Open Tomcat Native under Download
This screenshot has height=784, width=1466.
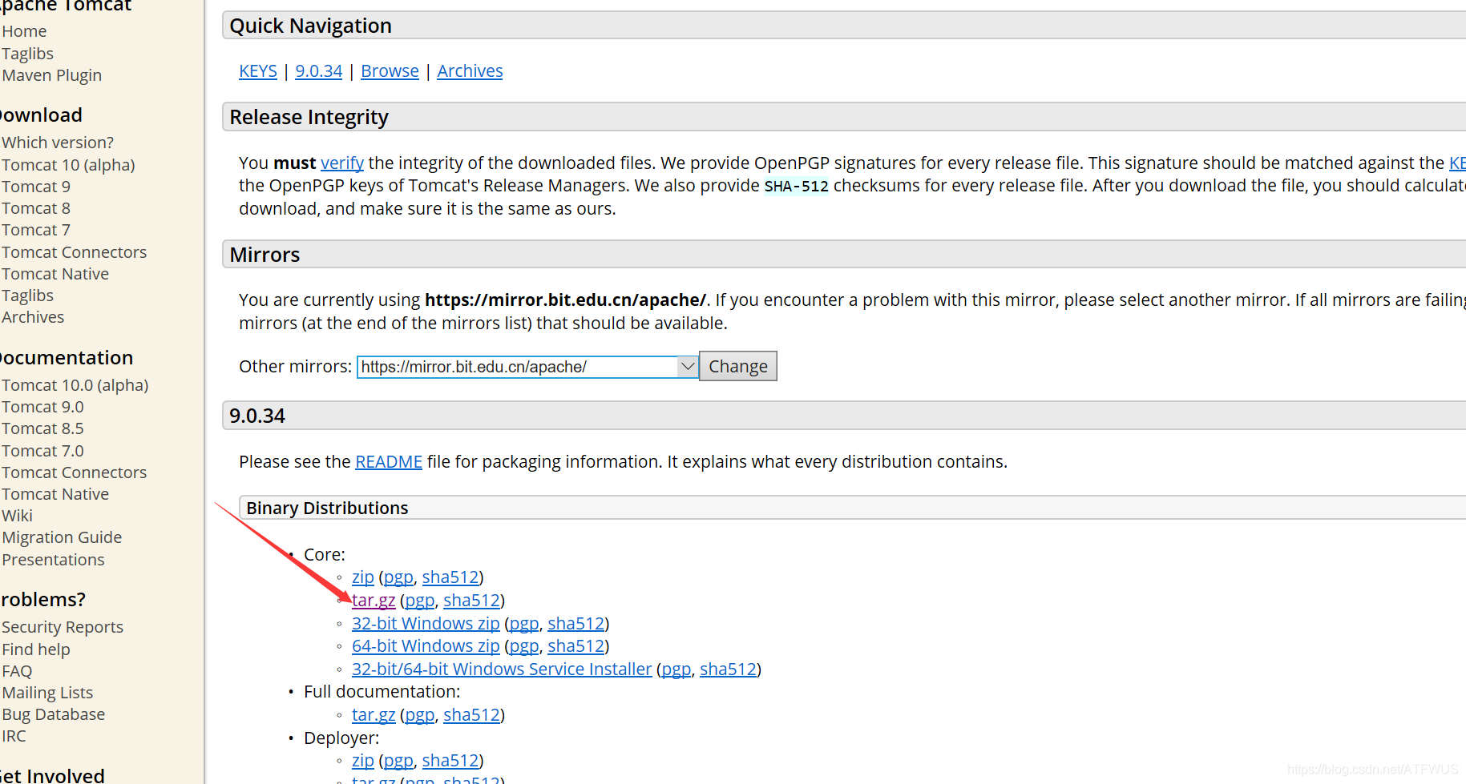click(x=55, y=274)
